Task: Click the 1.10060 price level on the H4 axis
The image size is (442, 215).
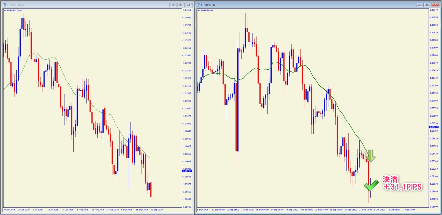Action: point(434,100)
